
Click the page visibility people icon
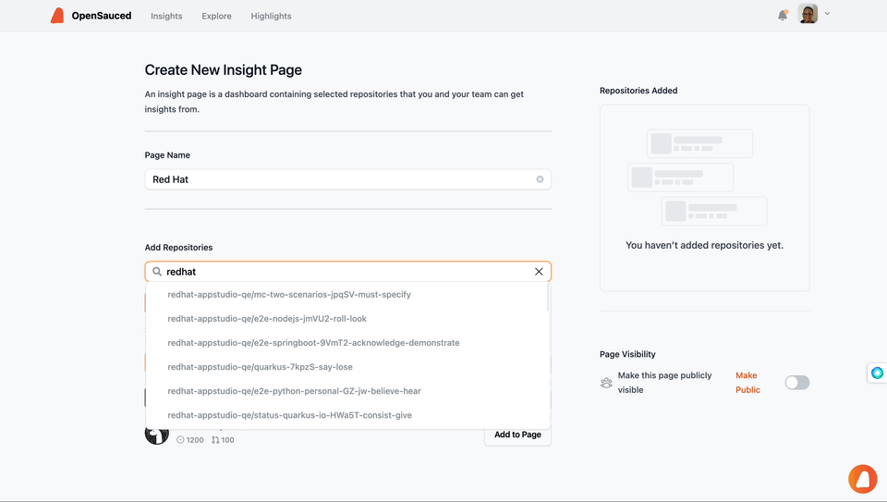coord(606,383)
